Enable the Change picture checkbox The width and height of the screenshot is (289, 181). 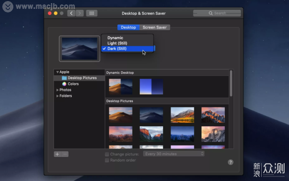(x=107, y=154)
